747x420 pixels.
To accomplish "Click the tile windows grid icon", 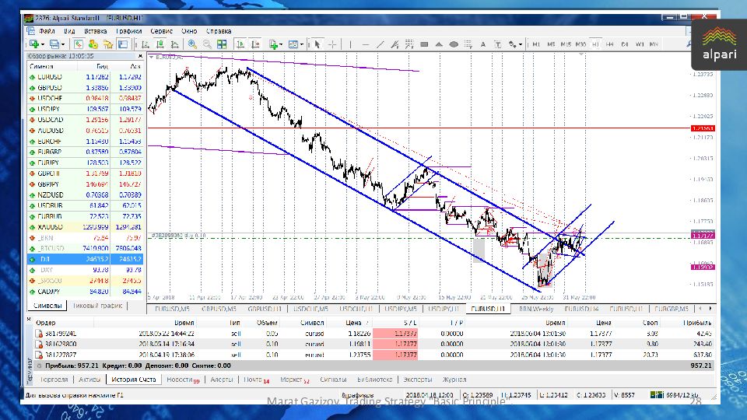I will pyautogui.click(x=222, y=44).
